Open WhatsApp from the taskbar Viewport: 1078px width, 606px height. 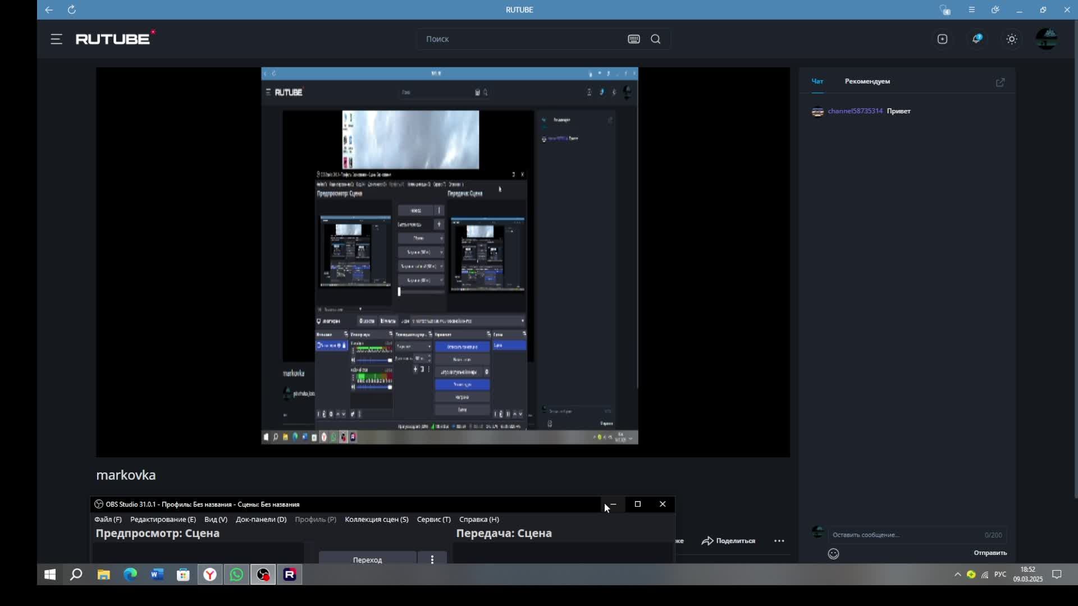point(237,575)
